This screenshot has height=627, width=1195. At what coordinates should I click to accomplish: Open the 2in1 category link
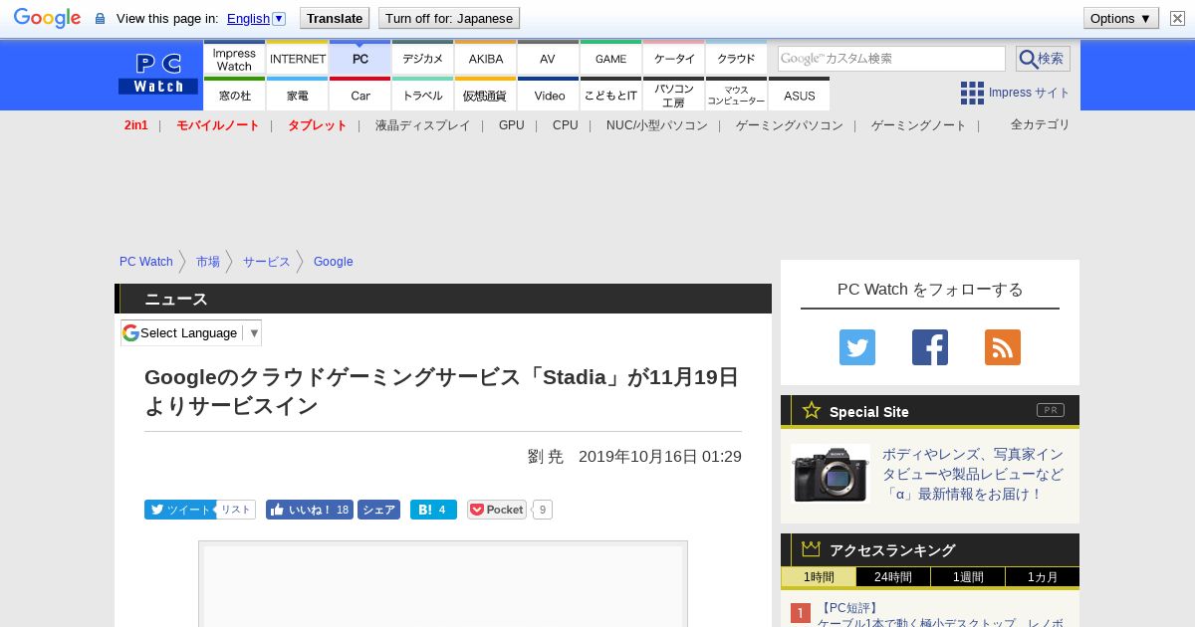(136, 125)
